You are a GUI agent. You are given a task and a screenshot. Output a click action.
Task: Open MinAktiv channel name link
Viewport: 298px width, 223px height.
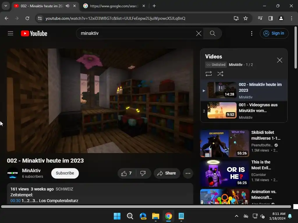pyautogui.click(x=31, y=170)
